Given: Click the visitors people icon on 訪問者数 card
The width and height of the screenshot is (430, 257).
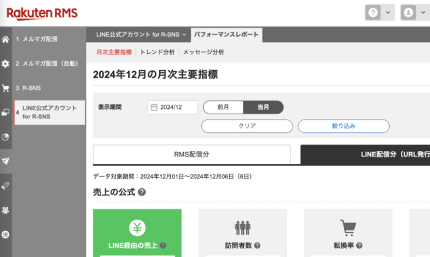Looking at the screenshot, I should pos(243,228).
